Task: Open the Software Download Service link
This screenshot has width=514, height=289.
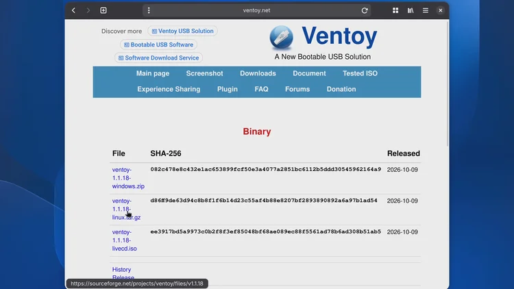Action: click(159, 58)
